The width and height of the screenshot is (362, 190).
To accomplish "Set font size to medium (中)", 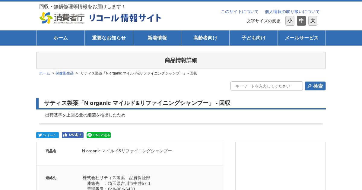I will coord(301,21).
